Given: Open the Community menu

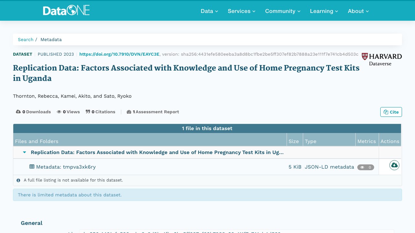Looking at the screenshot, I should pos(283,11).
